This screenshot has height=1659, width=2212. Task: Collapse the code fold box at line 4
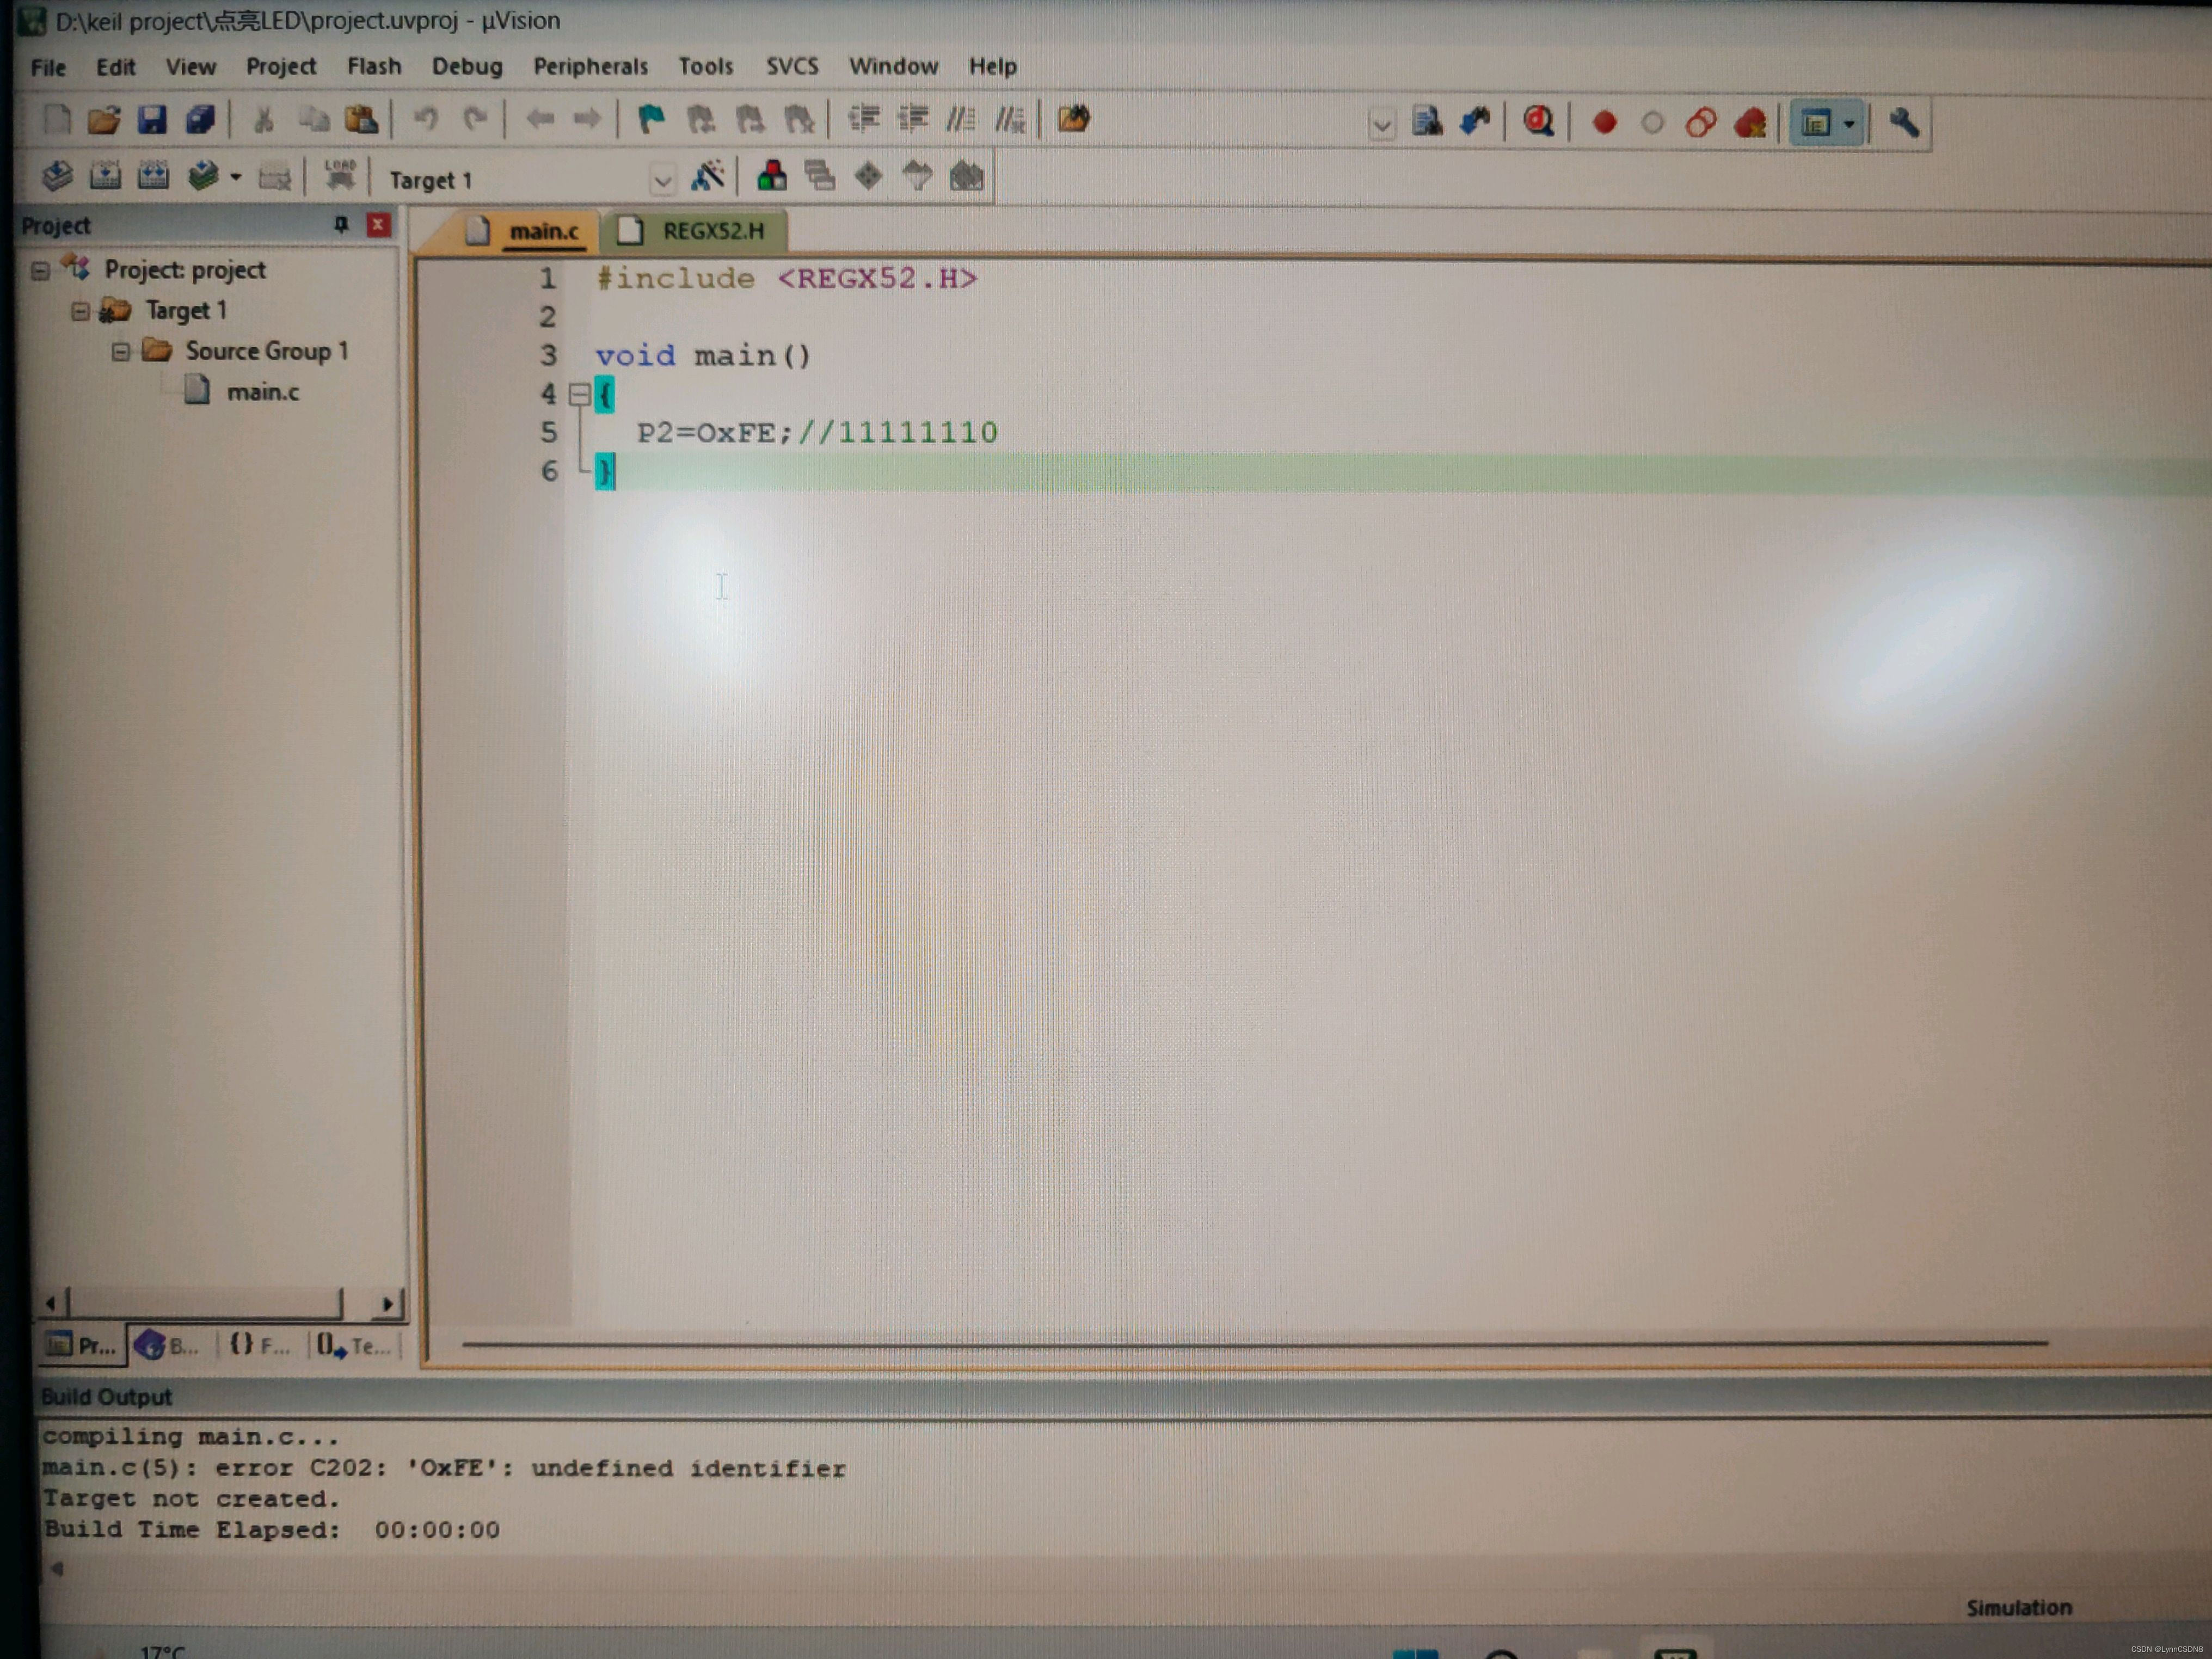point(579,394)
